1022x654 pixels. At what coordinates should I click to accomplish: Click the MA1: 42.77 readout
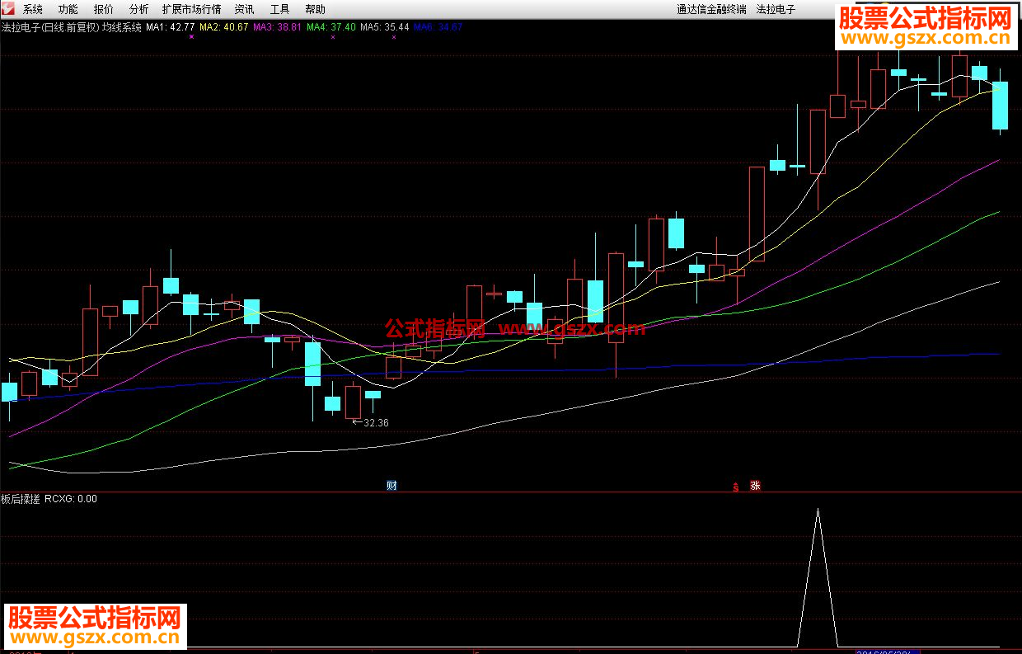[171, 27]
